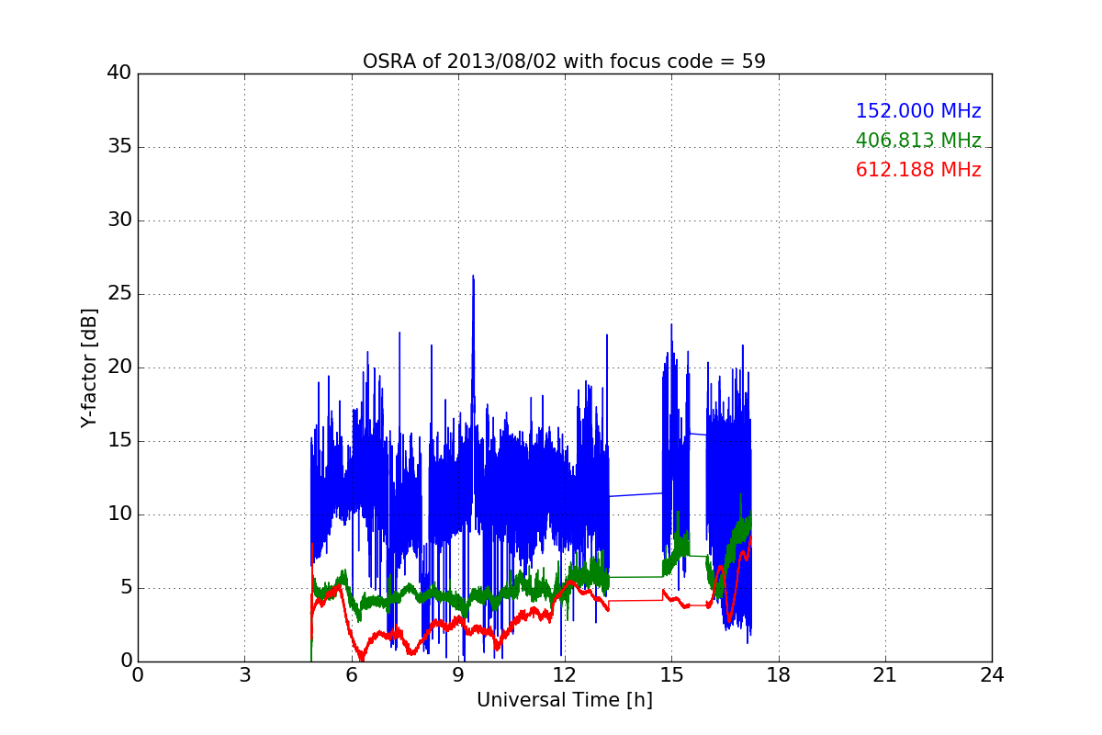Click x-axis tick label '6'
The width and height of the screenshot is (1102, 735).
pyautogui.click(x=352, y=675)
